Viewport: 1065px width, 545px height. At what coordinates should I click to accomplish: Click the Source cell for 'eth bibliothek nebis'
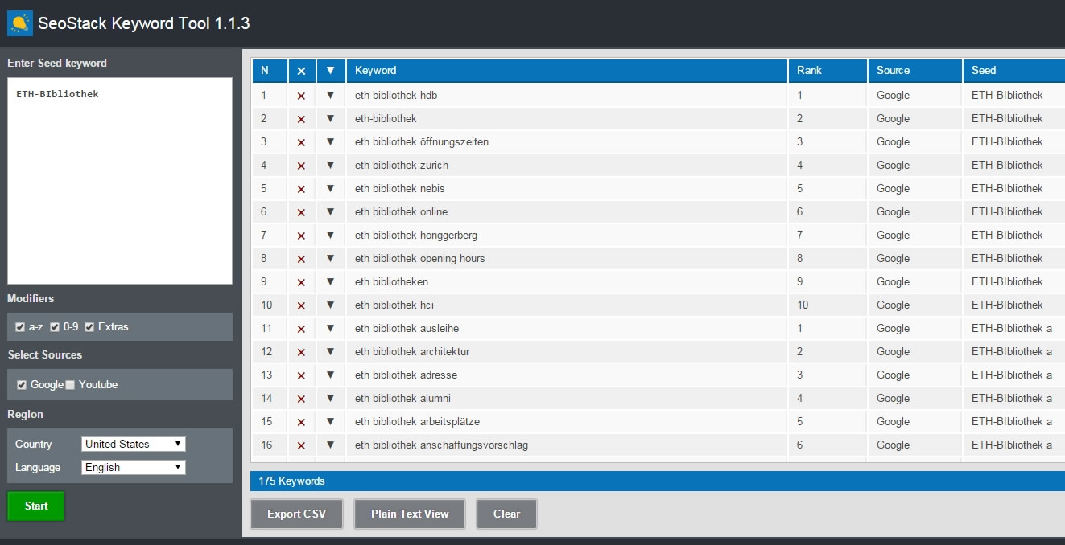914,189
